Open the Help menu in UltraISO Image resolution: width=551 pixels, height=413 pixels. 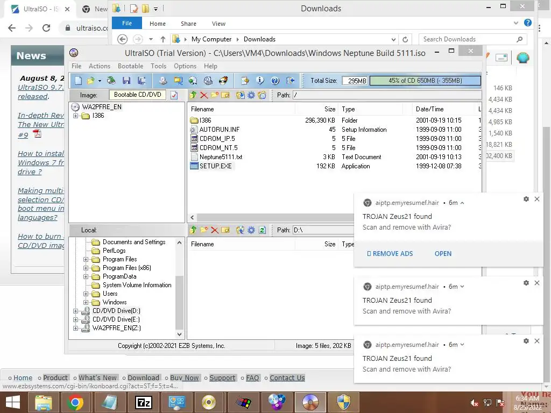(210, 66)
